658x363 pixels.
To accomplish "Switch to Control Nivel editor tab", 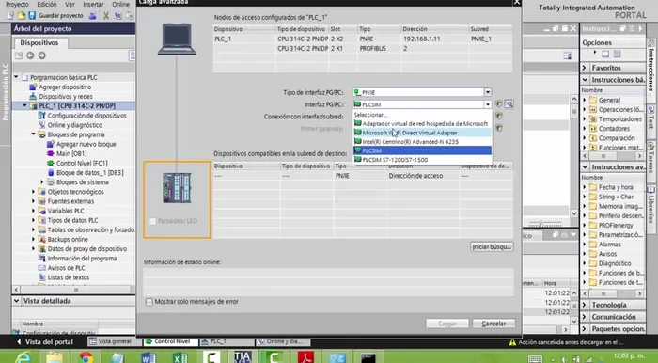I will click(170, 342).
